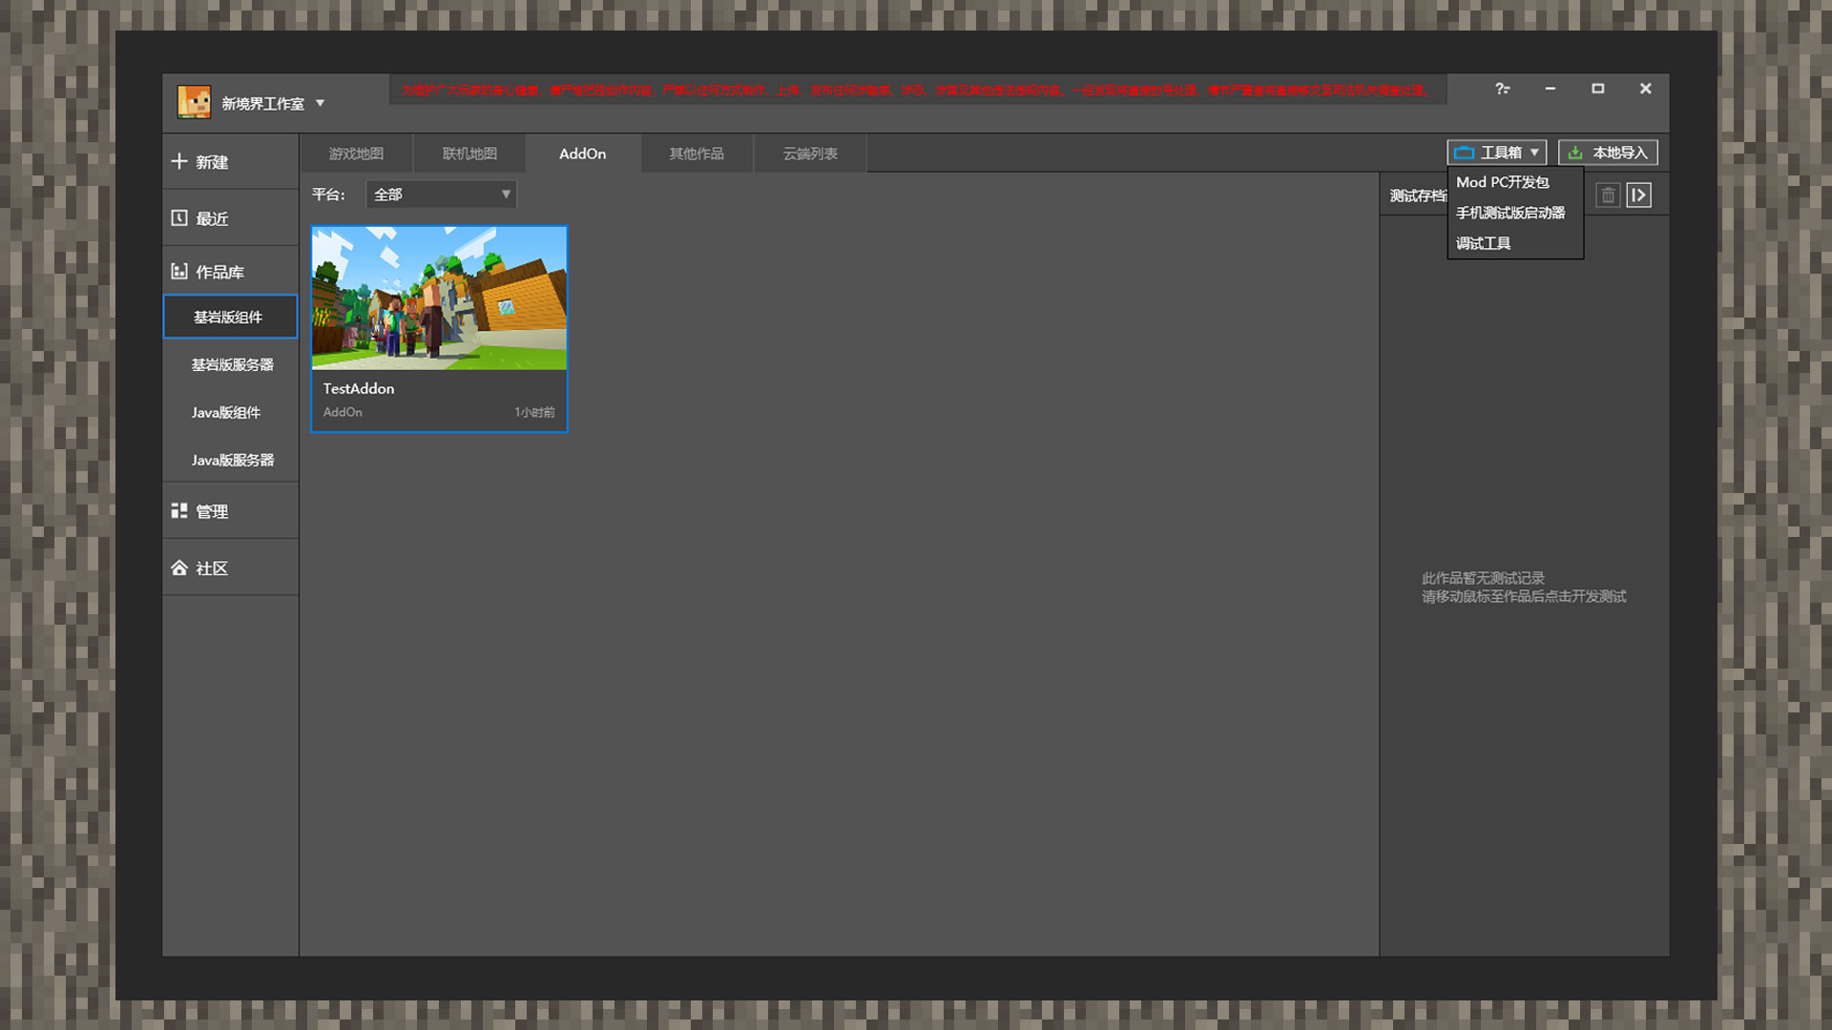The height and width of the screenshot is (1030, 1832).
Task: Open the 社区 community home icon
Action: coord(179,568)
